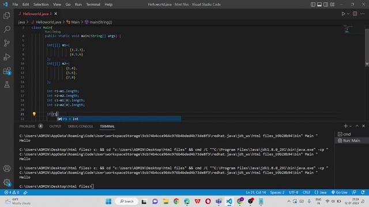Run the Java file with play button
Viewport: 369px width, 207px height.
[x=344, y=14]
